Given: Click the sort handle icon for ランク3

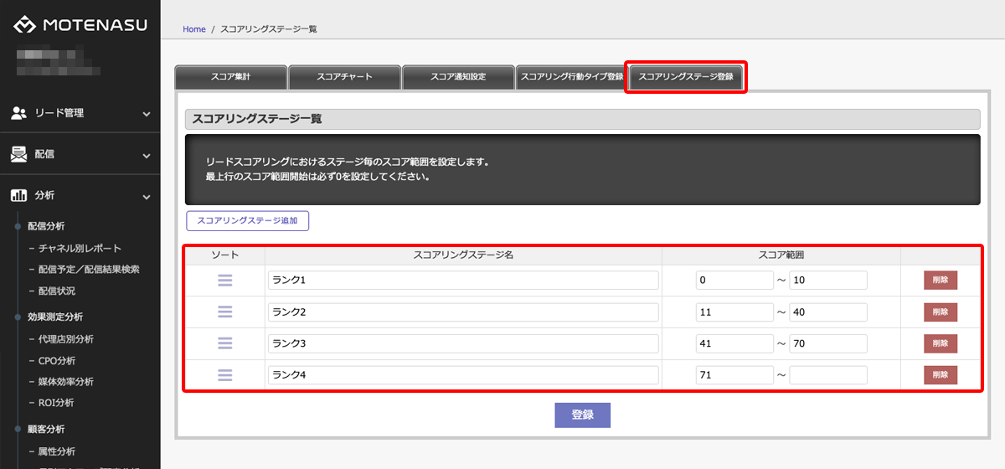Looking at the screenshot, I should (224, 343).
